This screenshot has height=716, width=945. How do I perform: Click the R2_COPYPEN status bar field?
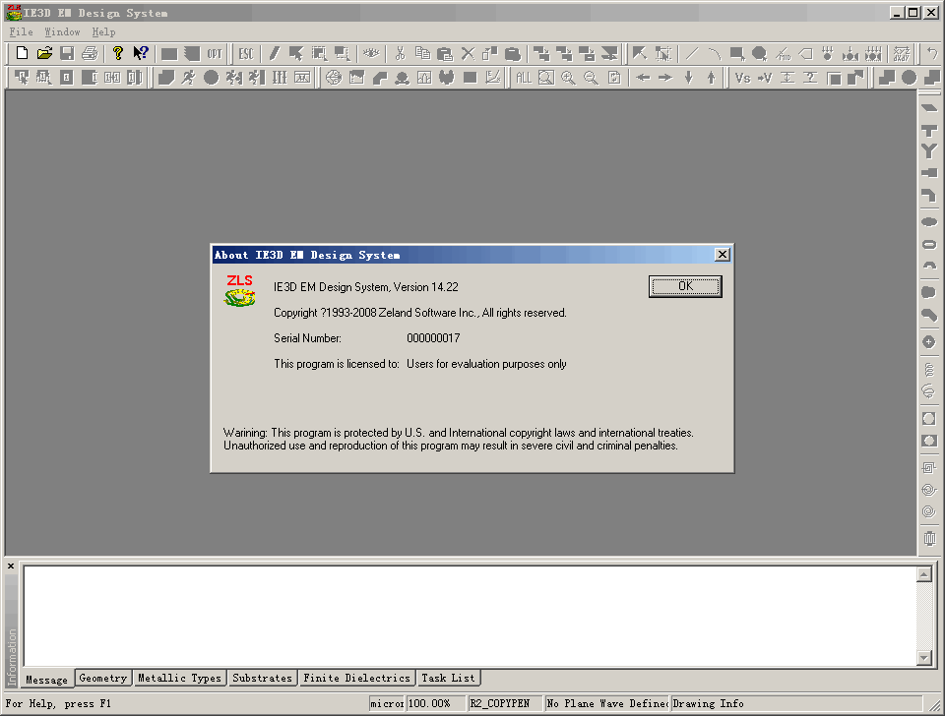pos(505,703)
